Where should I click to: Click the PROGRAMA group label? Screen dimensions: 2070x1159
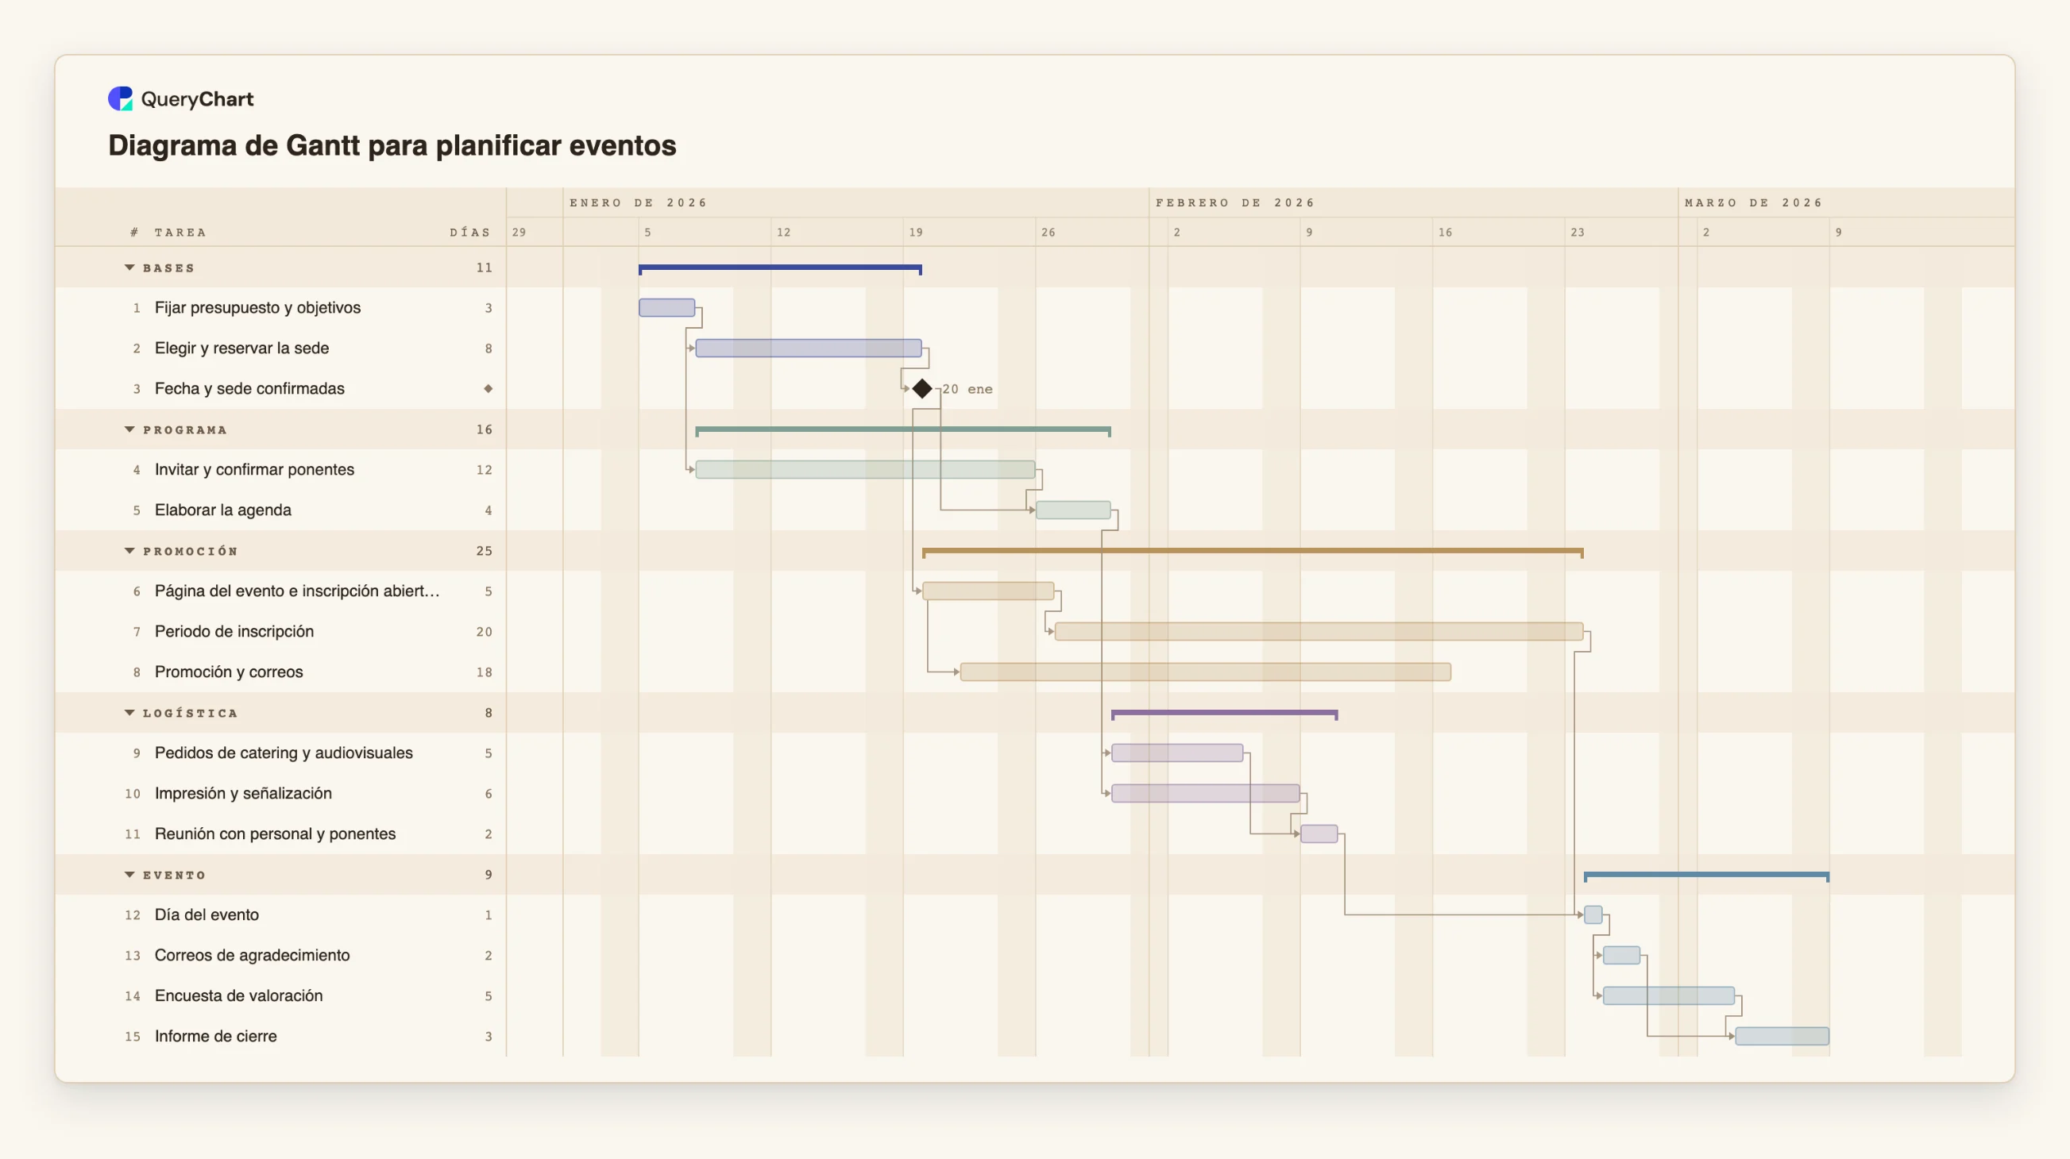point(185,429)
